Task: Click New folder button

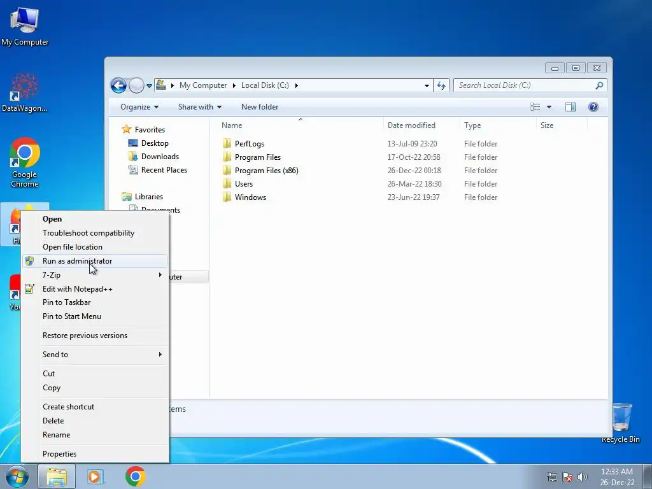Action: (260, 107)
